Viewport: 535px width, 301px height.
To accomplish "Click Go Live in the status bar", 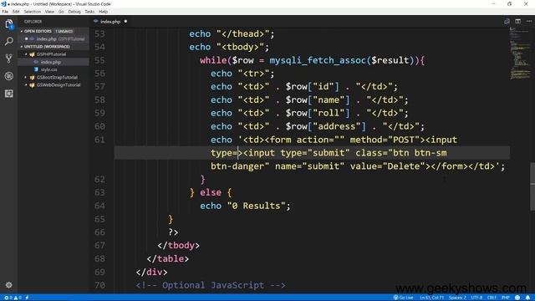I will 403,298.
